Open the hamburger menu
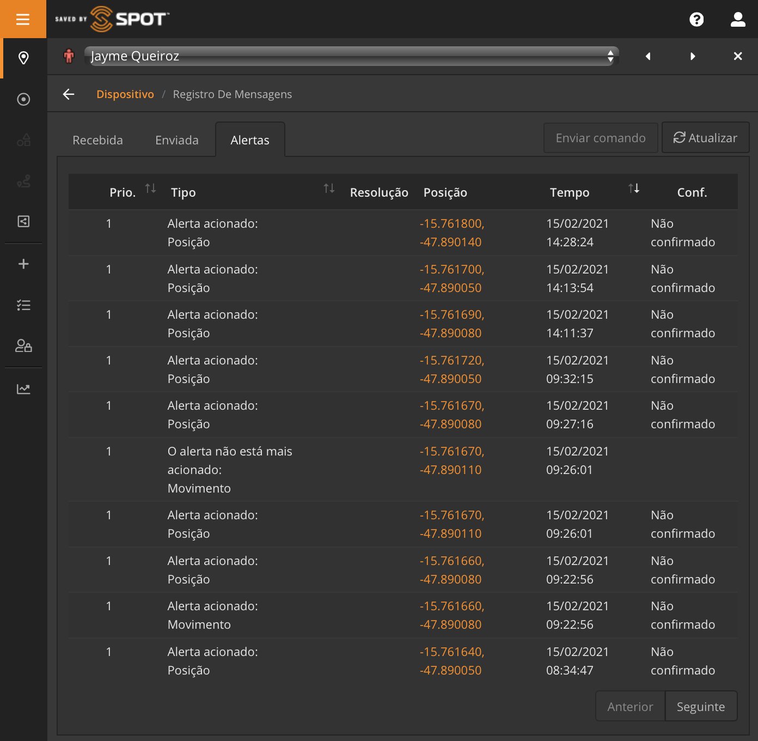This screenshot has height=741, width=758. coord(23,20)
